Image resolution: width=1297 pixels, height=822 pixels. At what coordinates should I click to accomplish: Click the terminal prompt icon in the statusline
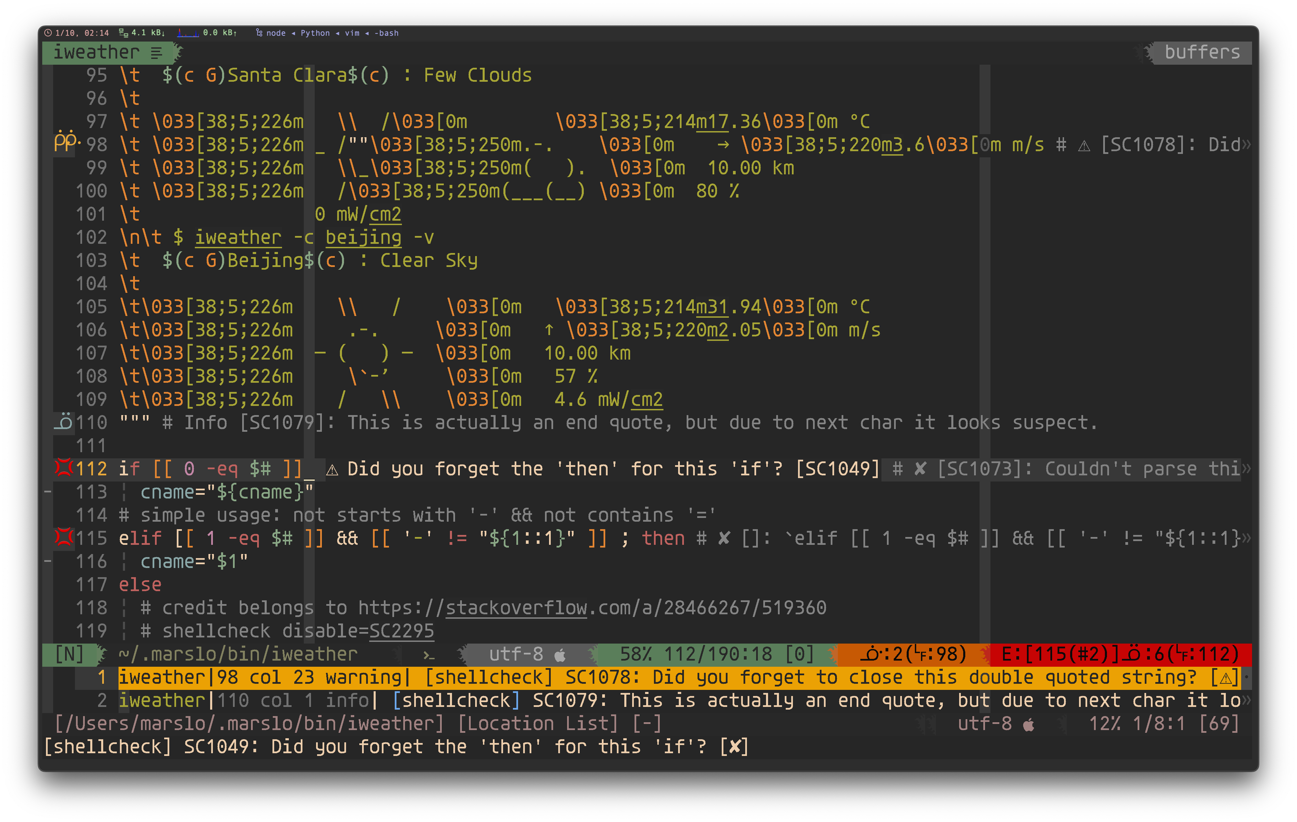point(429,655)
